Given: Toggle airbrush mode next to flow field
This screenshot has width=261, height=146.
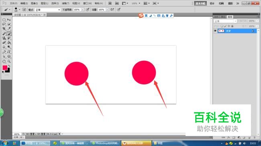Looking at the screenshot, I should [x=112, y=10].
